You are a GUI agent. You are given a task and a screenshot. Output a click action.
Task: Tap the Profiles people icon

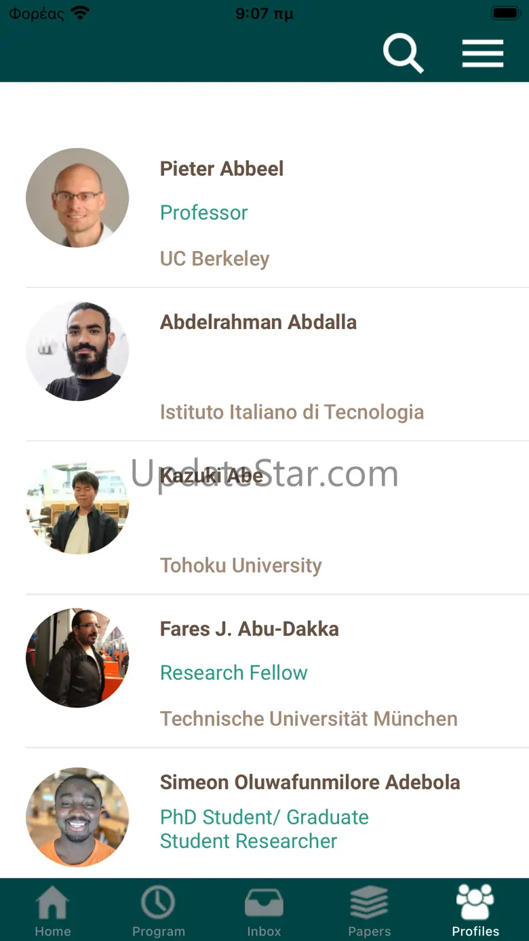(x=475, y=902)
